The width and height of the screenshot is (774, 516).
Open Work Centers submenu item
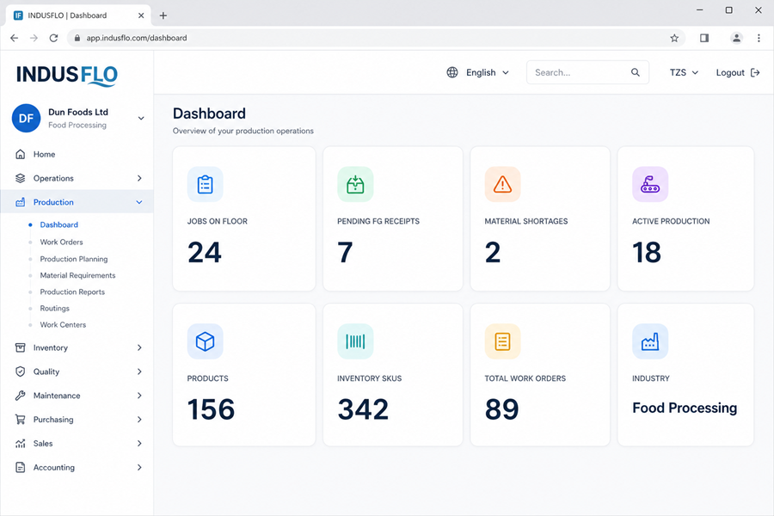pyautogui.click(x=63, y=325)
